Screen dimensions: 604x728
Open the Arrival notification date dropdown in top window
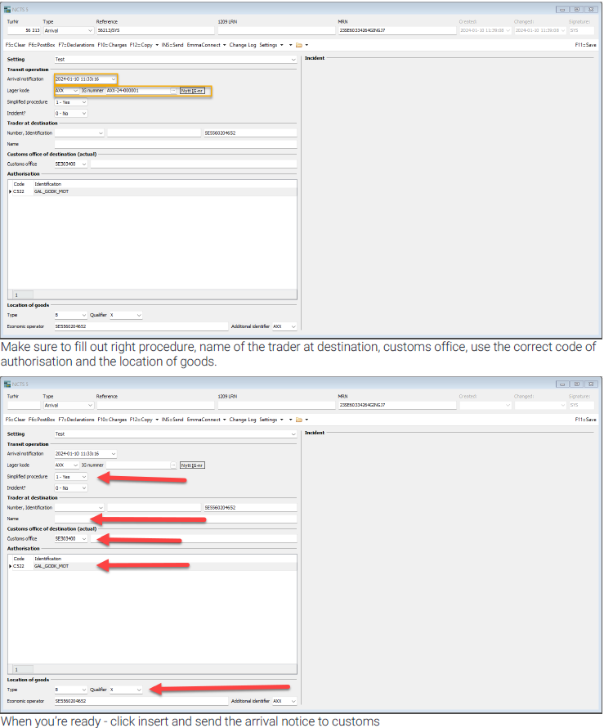pyautogui.click(x=113, y=79)
